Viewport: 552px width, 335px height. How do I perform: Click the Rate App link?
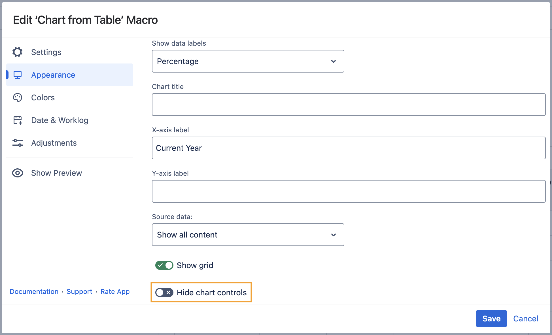115,292
